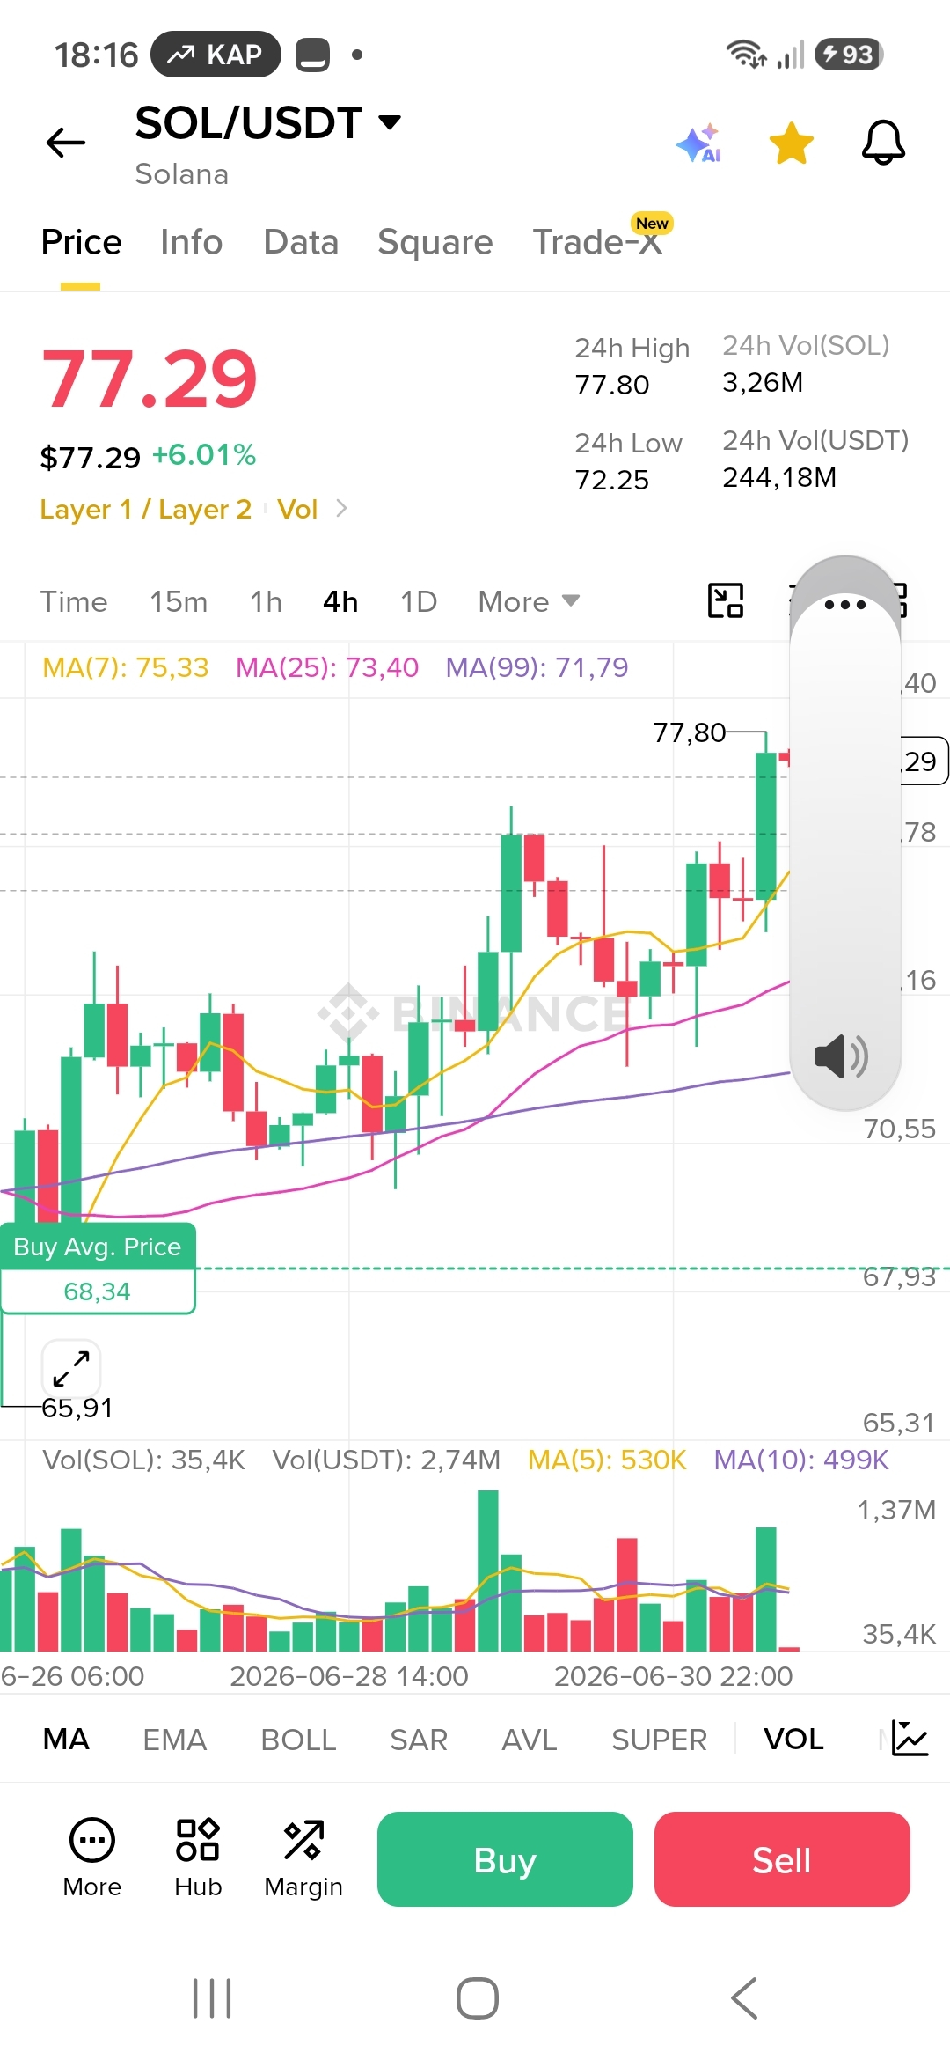Screen dimensions: 950x2060
Task: Enable the AVL indicator
Action: coord(530,1740)
